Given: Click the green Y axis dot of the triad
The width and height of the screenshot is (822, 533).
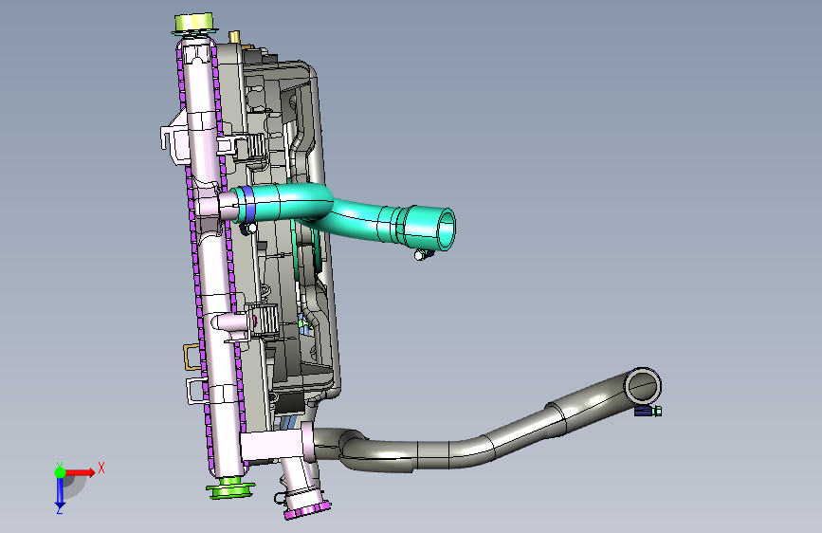Looking at the screenshot, I should click(x=60, y=472).
